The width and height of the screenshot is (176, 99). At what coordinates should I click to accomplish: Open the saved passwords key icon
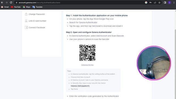pyautogui.click(x=150, y=2)
